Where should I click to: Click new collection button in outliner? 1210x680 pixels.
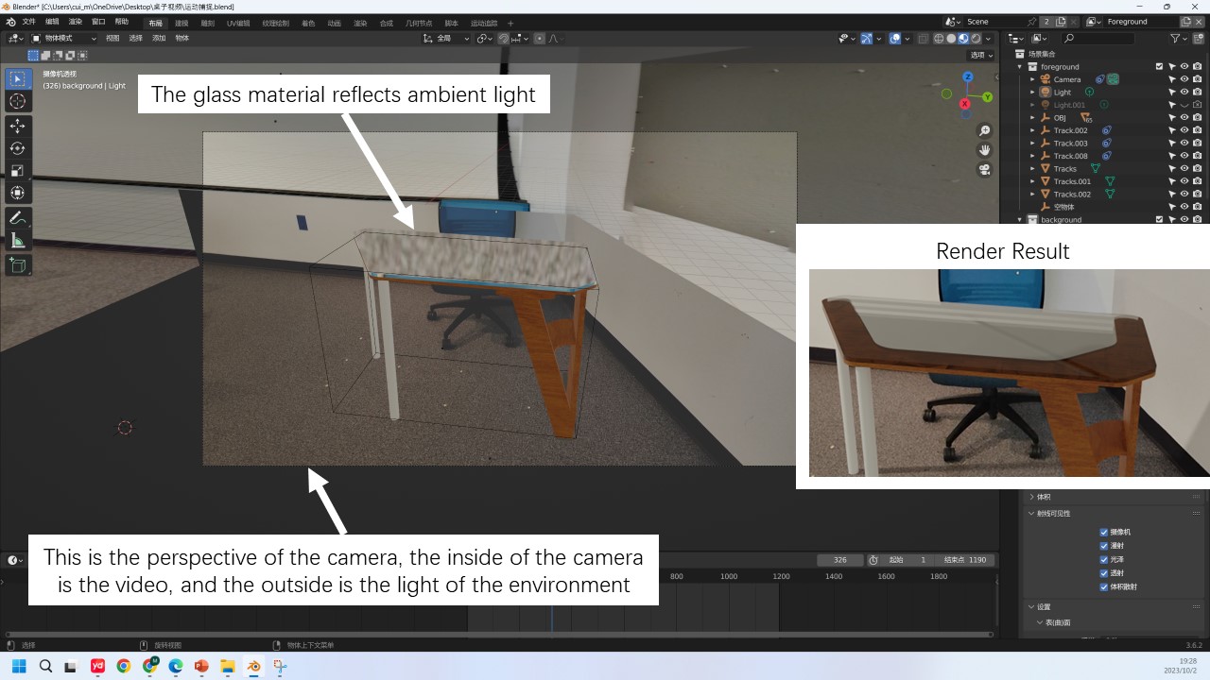[1198, 39]
